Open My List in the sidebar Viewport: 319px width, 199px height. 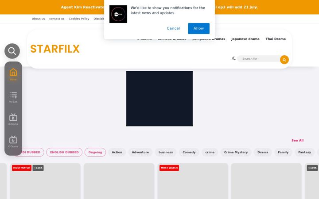coord(13,97)
